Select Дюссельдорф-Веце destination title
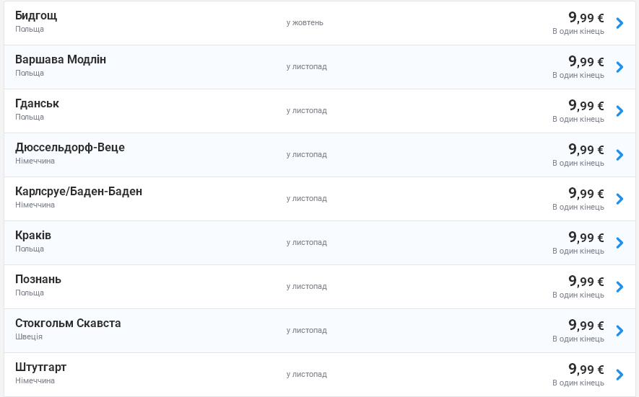The image size is (639, 397). [x=70, y=148]
